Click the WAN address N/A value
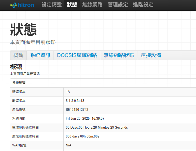The image size is (196, 151). (69, 145)
